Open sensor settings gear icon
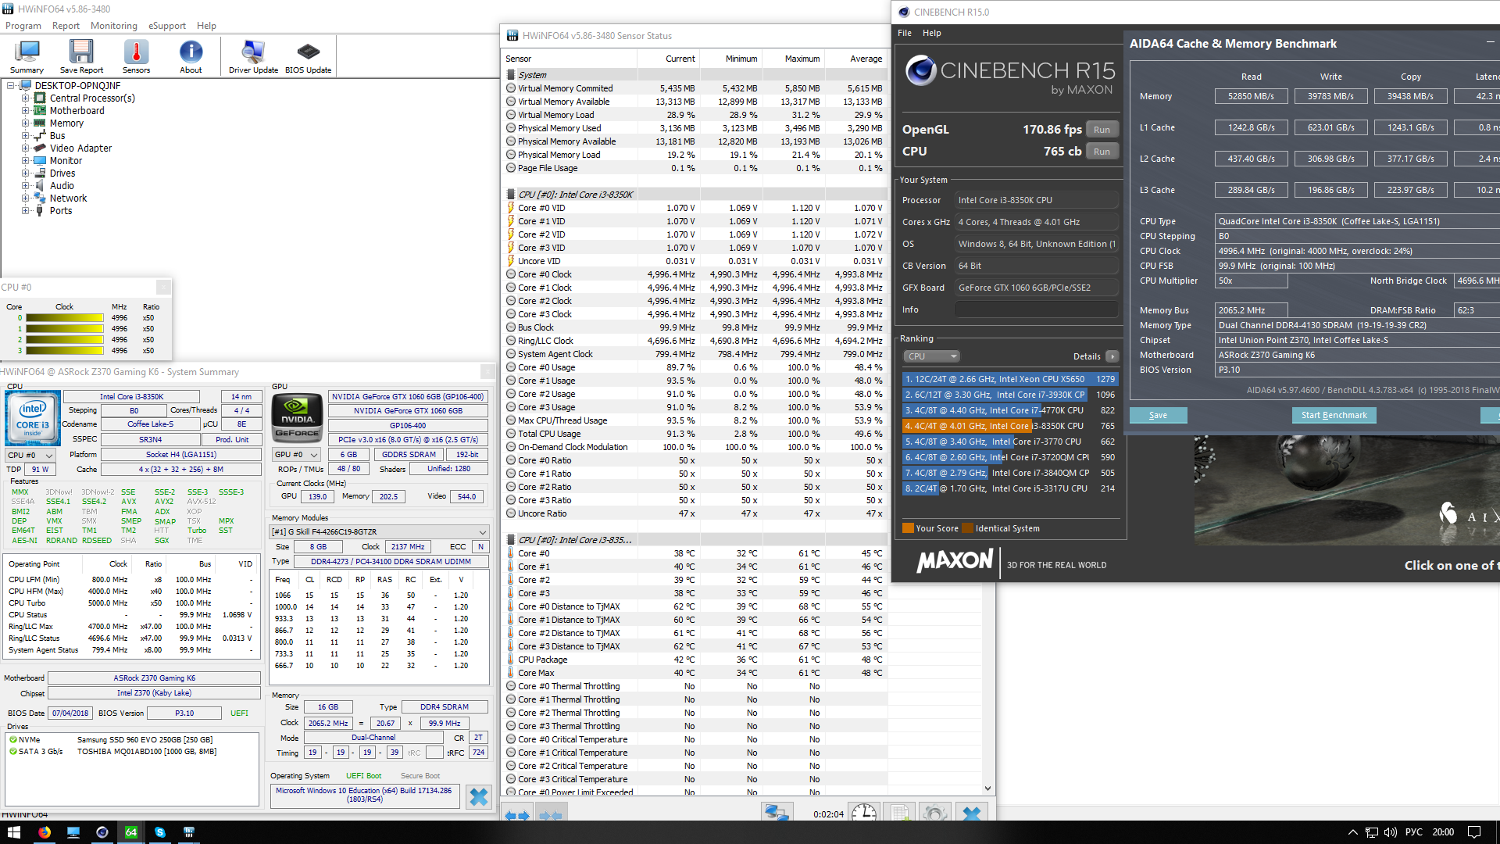1500x844 pixels. 934,814
